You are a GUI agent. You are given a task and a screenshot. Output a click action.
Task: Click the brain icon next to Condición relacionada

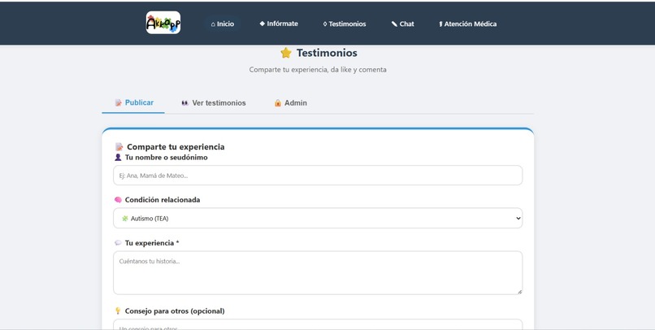[118, 200]
